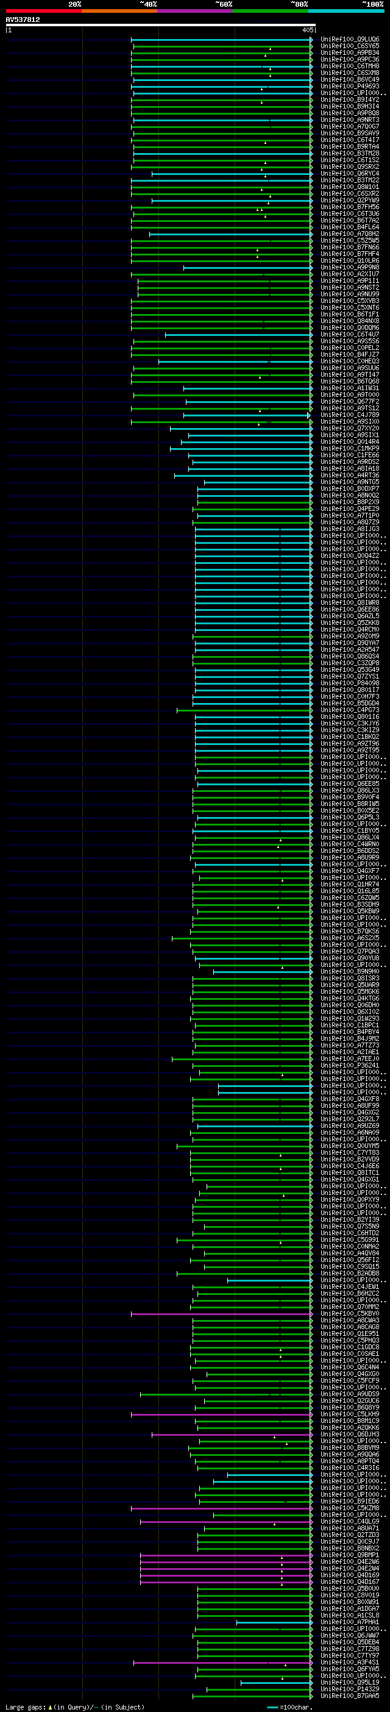Select hit label UniRef100_B5DGD4

click(x=350, y=703)
